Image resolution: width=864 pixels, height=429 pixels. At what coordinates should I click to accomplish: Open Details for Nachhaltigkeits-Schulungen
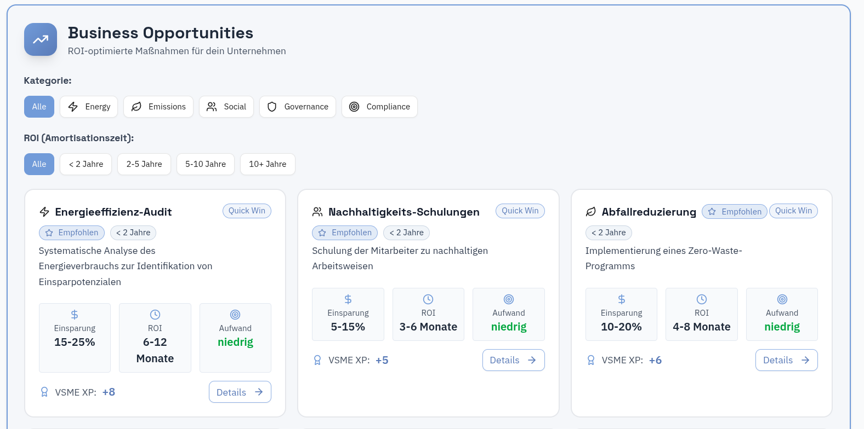coord(514,360)
